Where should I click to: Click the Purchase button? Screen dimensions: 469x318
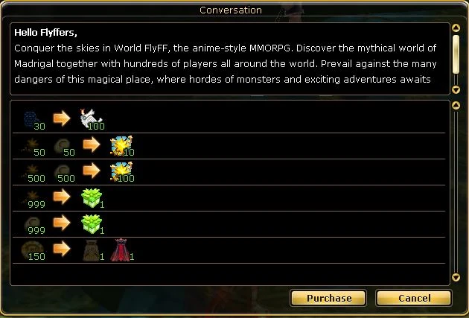point(328,298)
